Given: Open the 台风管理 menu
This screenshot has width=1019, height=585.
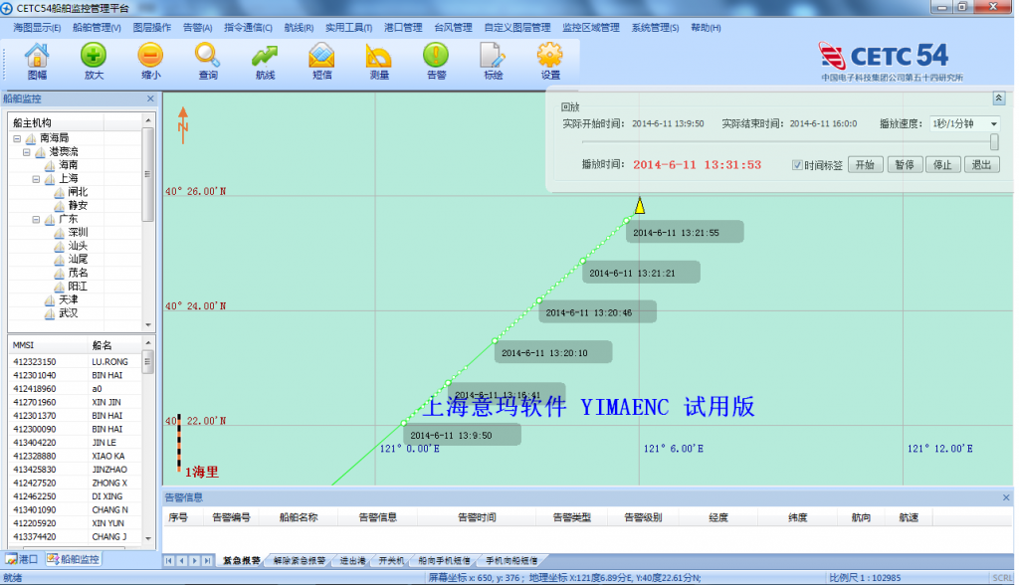Looking at the screenshot, I should pyautogui.click(x=453, y=27).
